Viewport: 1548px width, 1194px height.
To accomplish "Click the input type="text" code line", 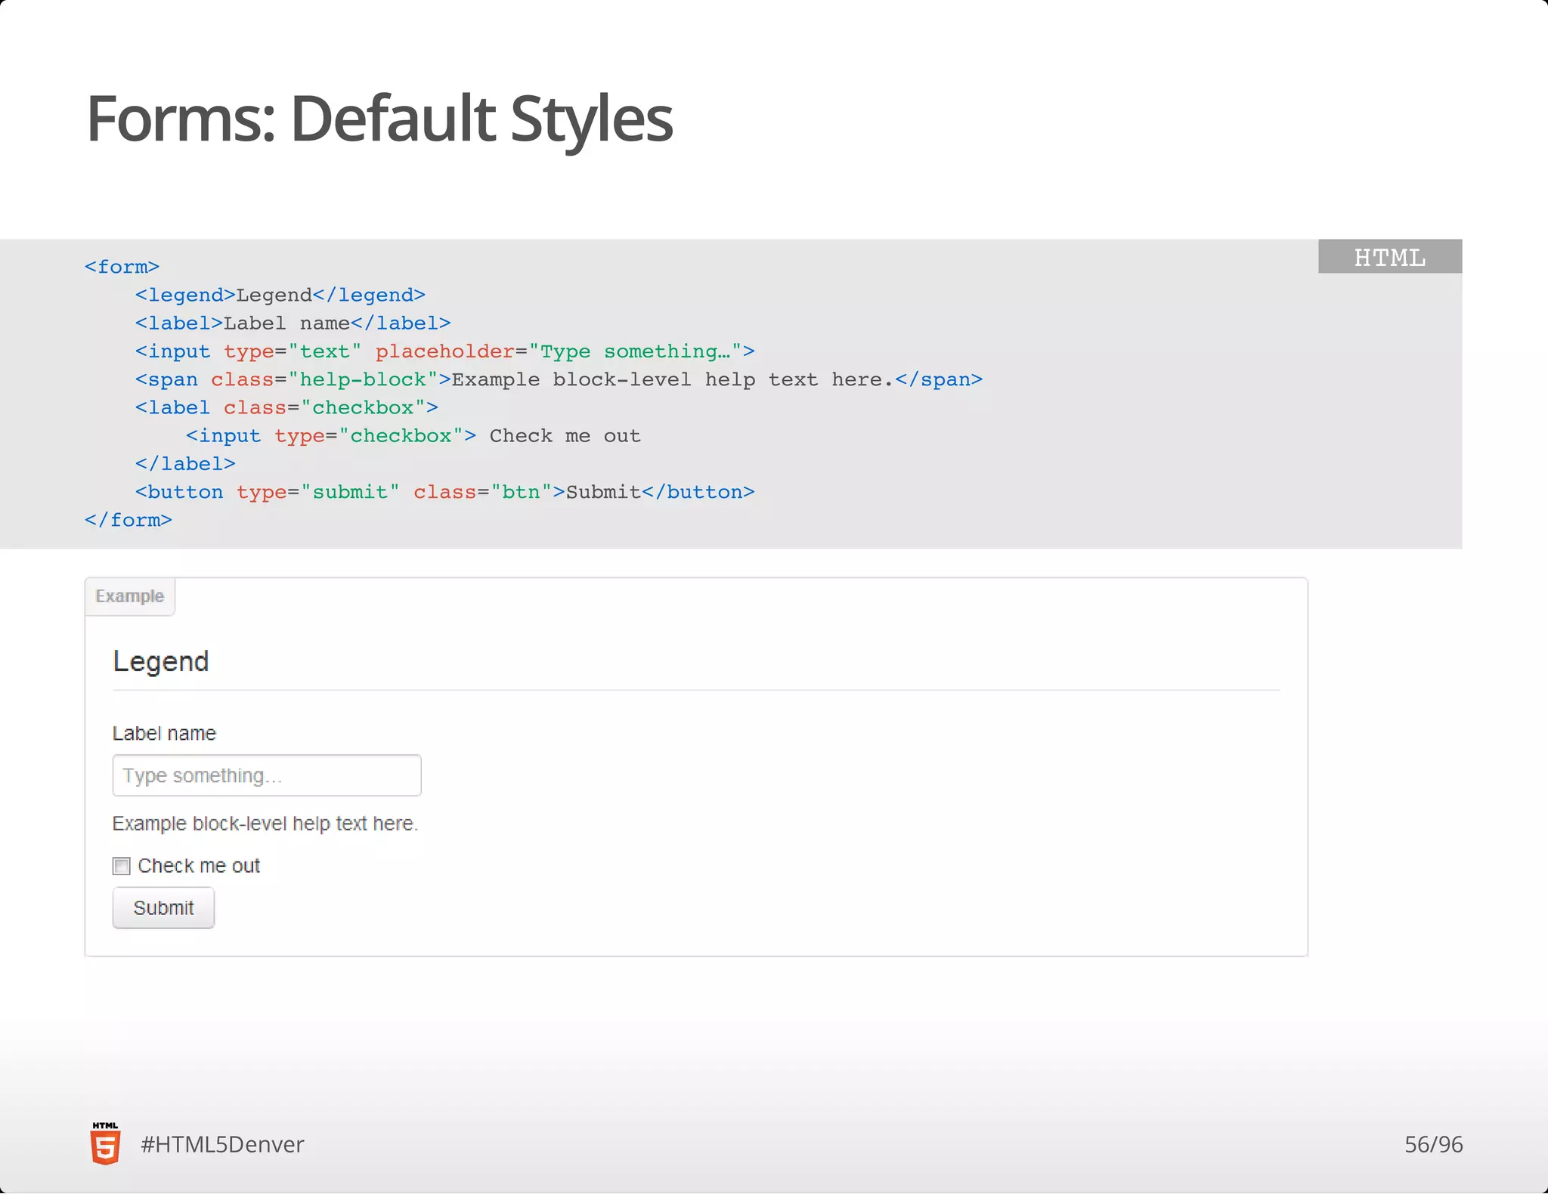I will click(x=444, y=351).
